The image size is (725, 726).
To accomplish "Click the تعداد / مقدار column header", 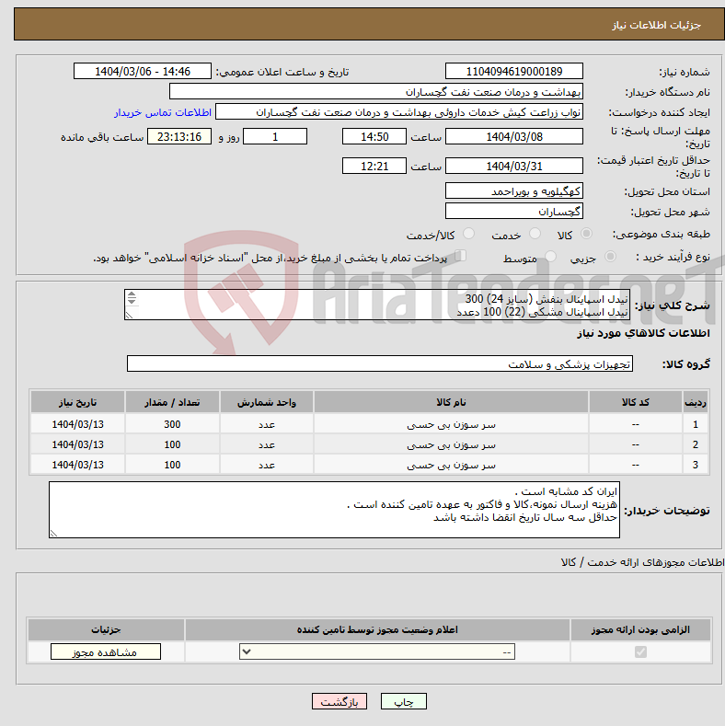I will point(172,402).
